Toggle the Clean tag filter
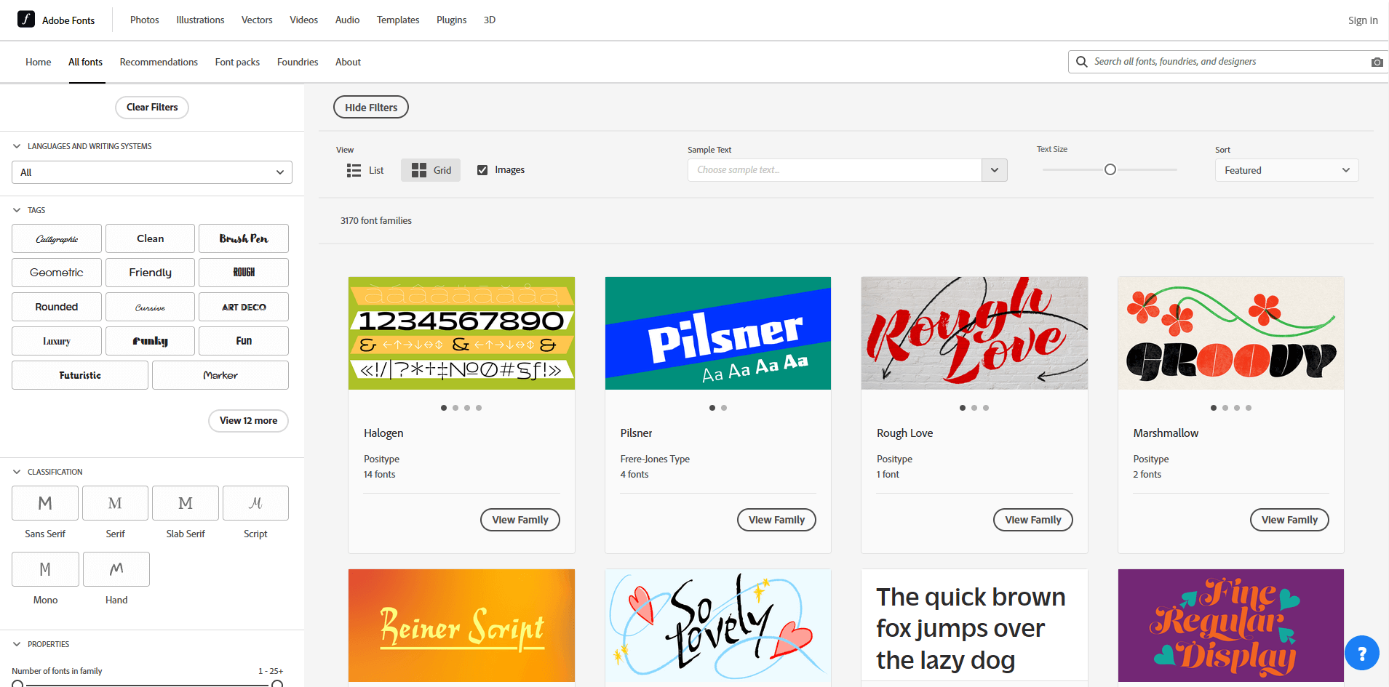The image size is (1389, 687). click(x=150, y=238)
